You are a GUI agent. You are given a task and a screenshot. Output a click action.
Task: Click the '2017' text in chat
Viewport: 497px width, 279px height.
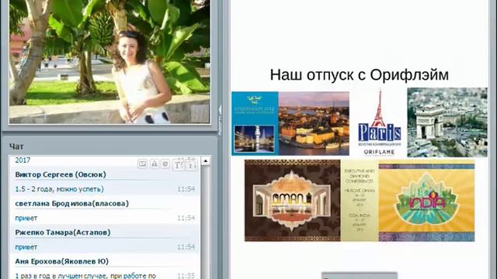(23, 160)
